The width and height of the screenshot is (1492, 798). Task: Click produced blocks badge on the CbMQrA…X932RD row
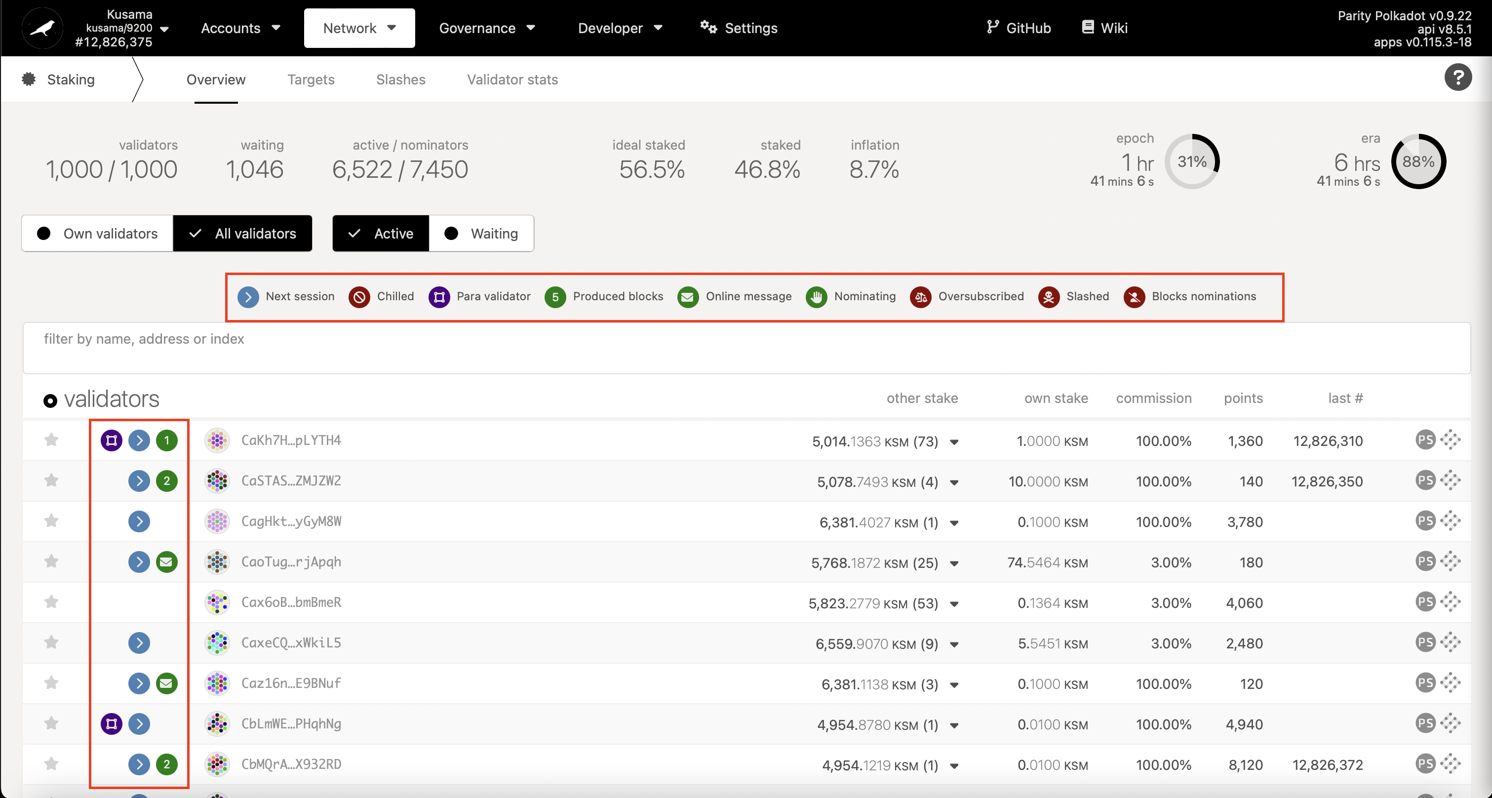[x=166, y=764]
